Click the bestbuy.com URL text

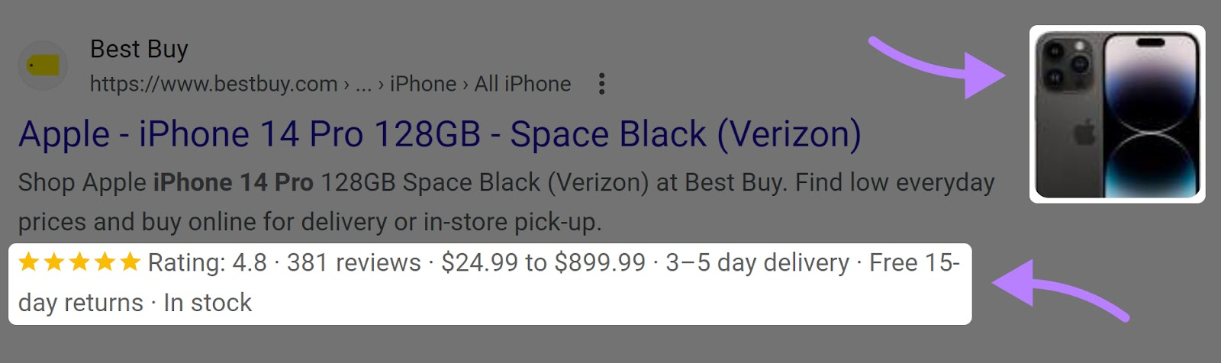point(214,84)
